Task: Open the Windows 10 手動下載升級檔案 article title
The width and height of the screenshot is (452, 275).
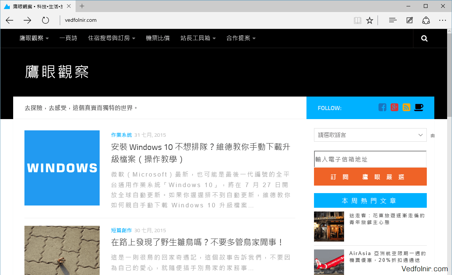Action: (x=201, y=153)
